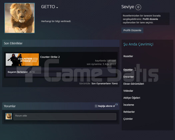175x140 pixels.
Task: Open the Seviye level 0 badge
Action: point(138,7)
